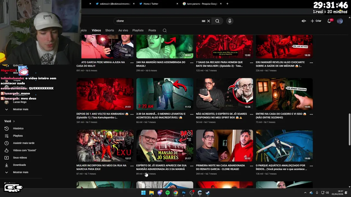Image resolution: width=351 pixels, height=197 pixels.
Task: Open title MULHER INCORPORA NO MEIO DA RUA
Action: 101,167
